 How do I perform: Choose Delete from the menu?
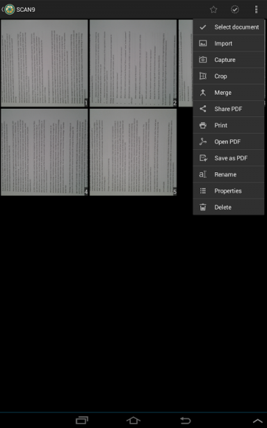(x=229, y=207)
